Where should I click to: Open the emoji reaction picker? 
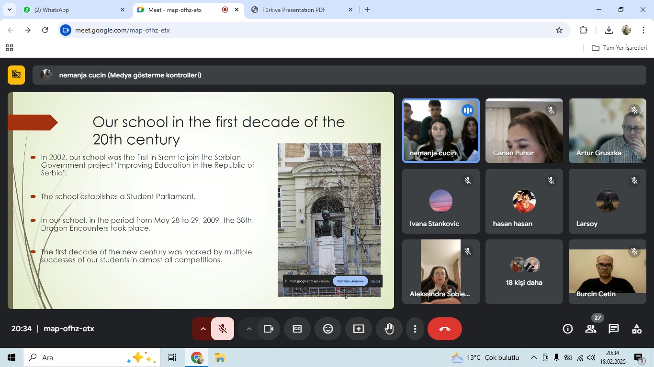click(328, 329)
